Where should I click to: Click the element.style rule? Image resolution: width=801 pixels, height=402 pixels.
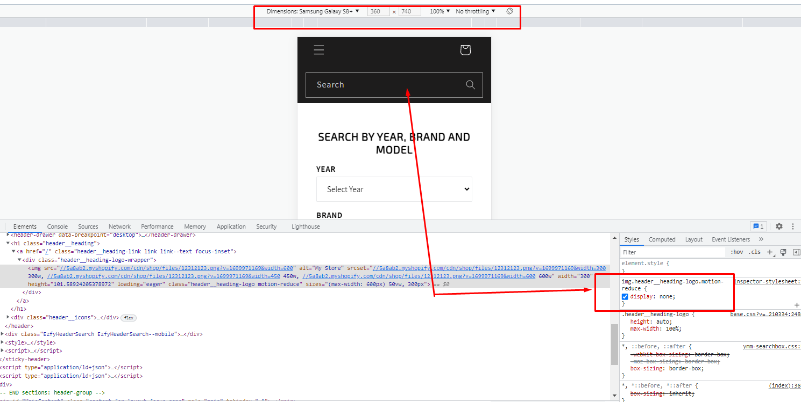645,264
